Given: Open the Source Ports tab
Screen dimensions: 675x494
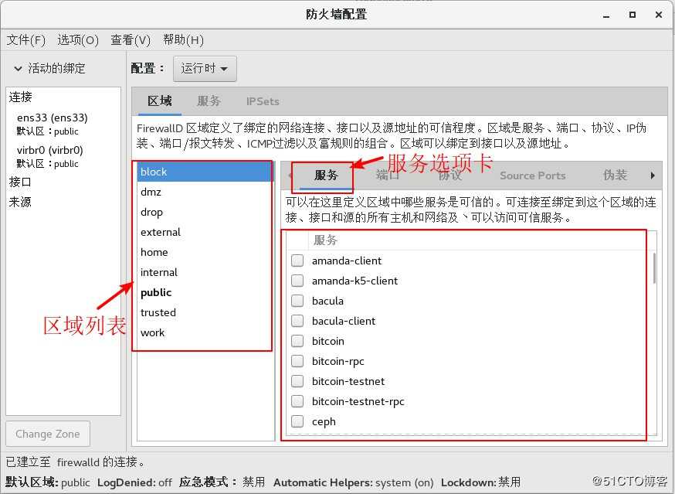Looking at the screenshot, I should click(x=533, y=175).
